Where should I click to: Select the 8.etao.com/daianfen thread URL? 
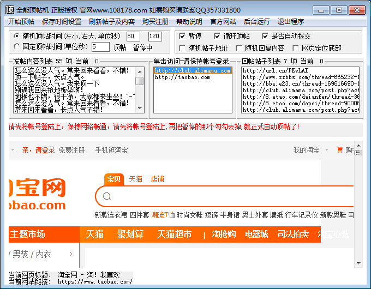(x=301, y=97)
